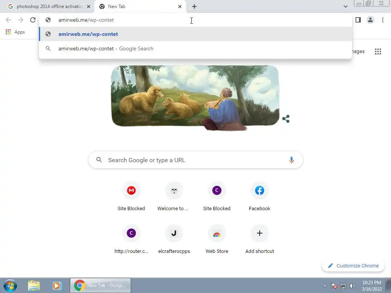Screen dimensions: 391x293
Task: Click the Search Google or type a URL box
Action: (195, 160)
